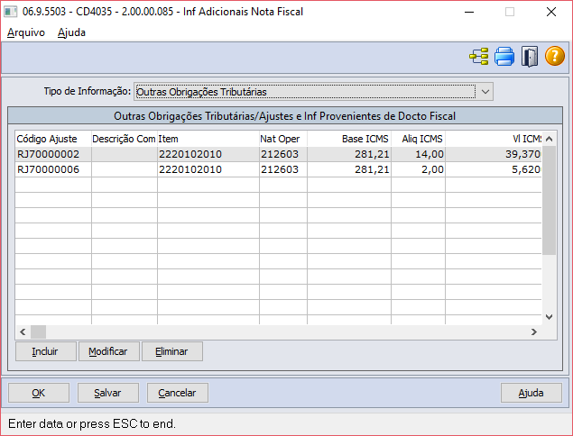Minimize the Inf Adicionais Nota Fiscal window
Screen dimensions: 573x436
(469, 12)
